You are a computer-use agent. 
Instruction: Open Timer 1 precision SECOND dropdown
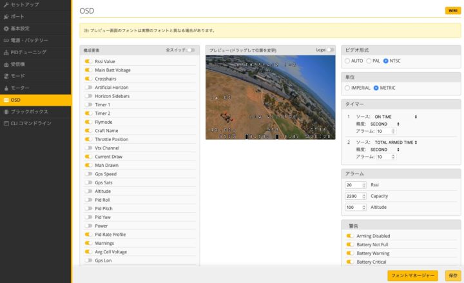point(384,124)
